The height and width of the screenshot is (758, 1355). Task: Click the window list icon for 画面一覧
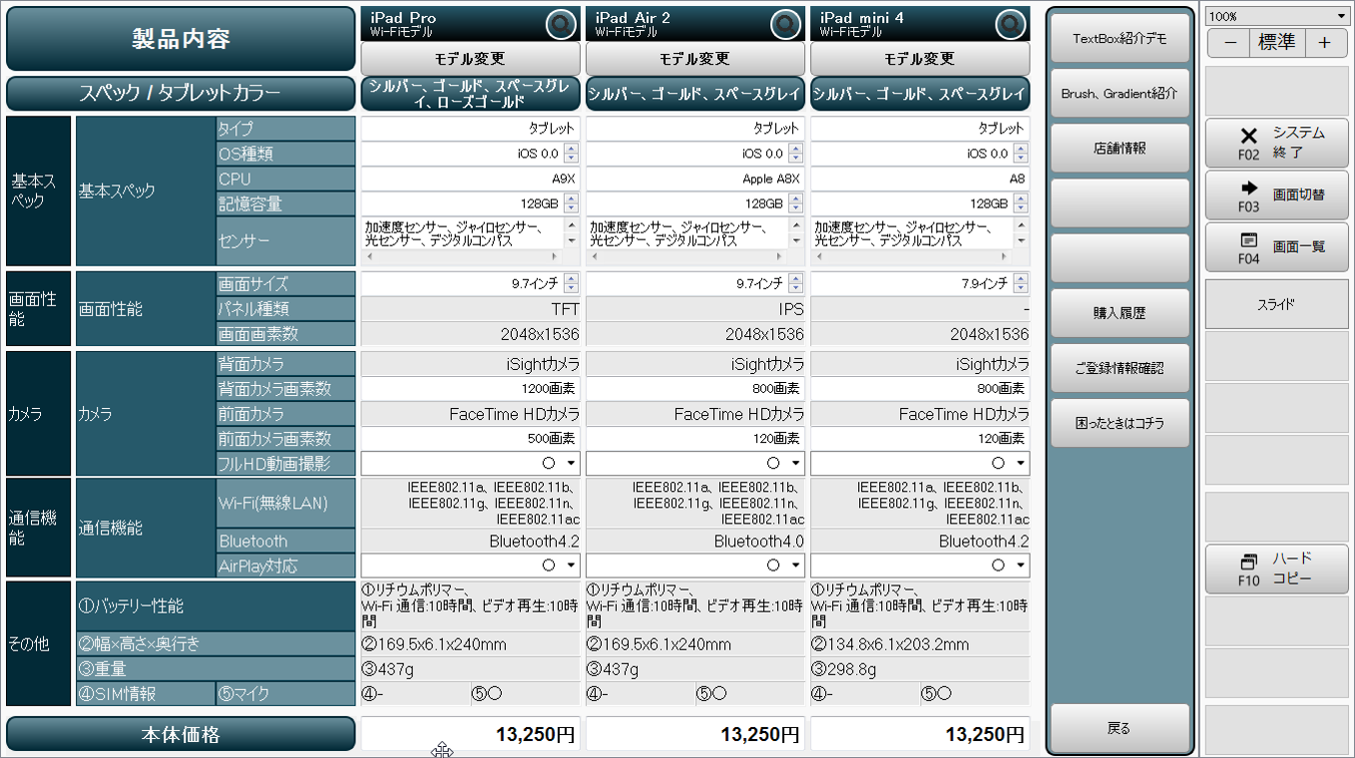tap(1248, 239)
